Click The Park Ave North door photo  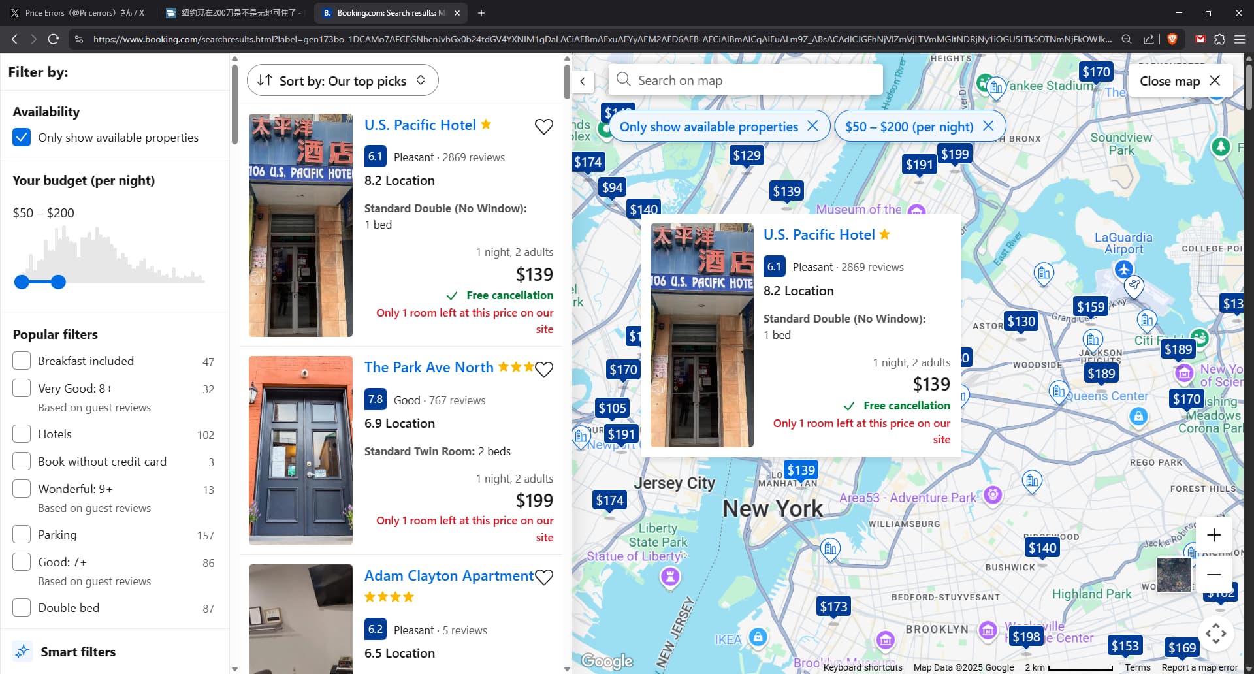click(300, 451)
